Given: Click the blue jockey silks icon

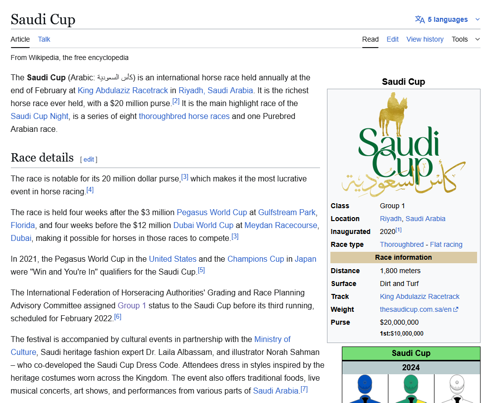Looking at the screenshot, I should point(365,389).
